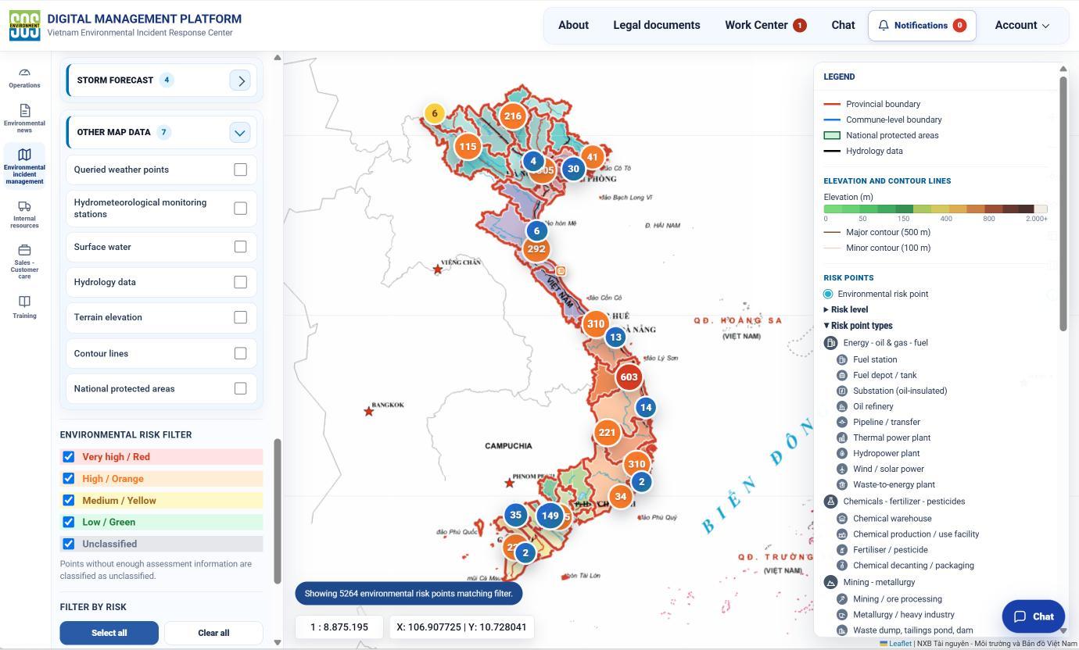Click map cluster marker showing 216
Screen dimensions: 1079x650
[513, 116]
